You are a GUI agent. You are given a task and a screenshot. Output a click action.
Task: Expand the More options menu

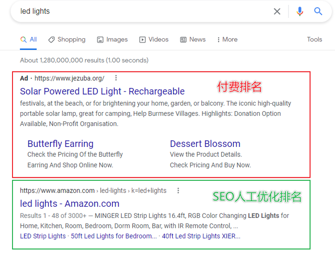(x=227, y=39)
